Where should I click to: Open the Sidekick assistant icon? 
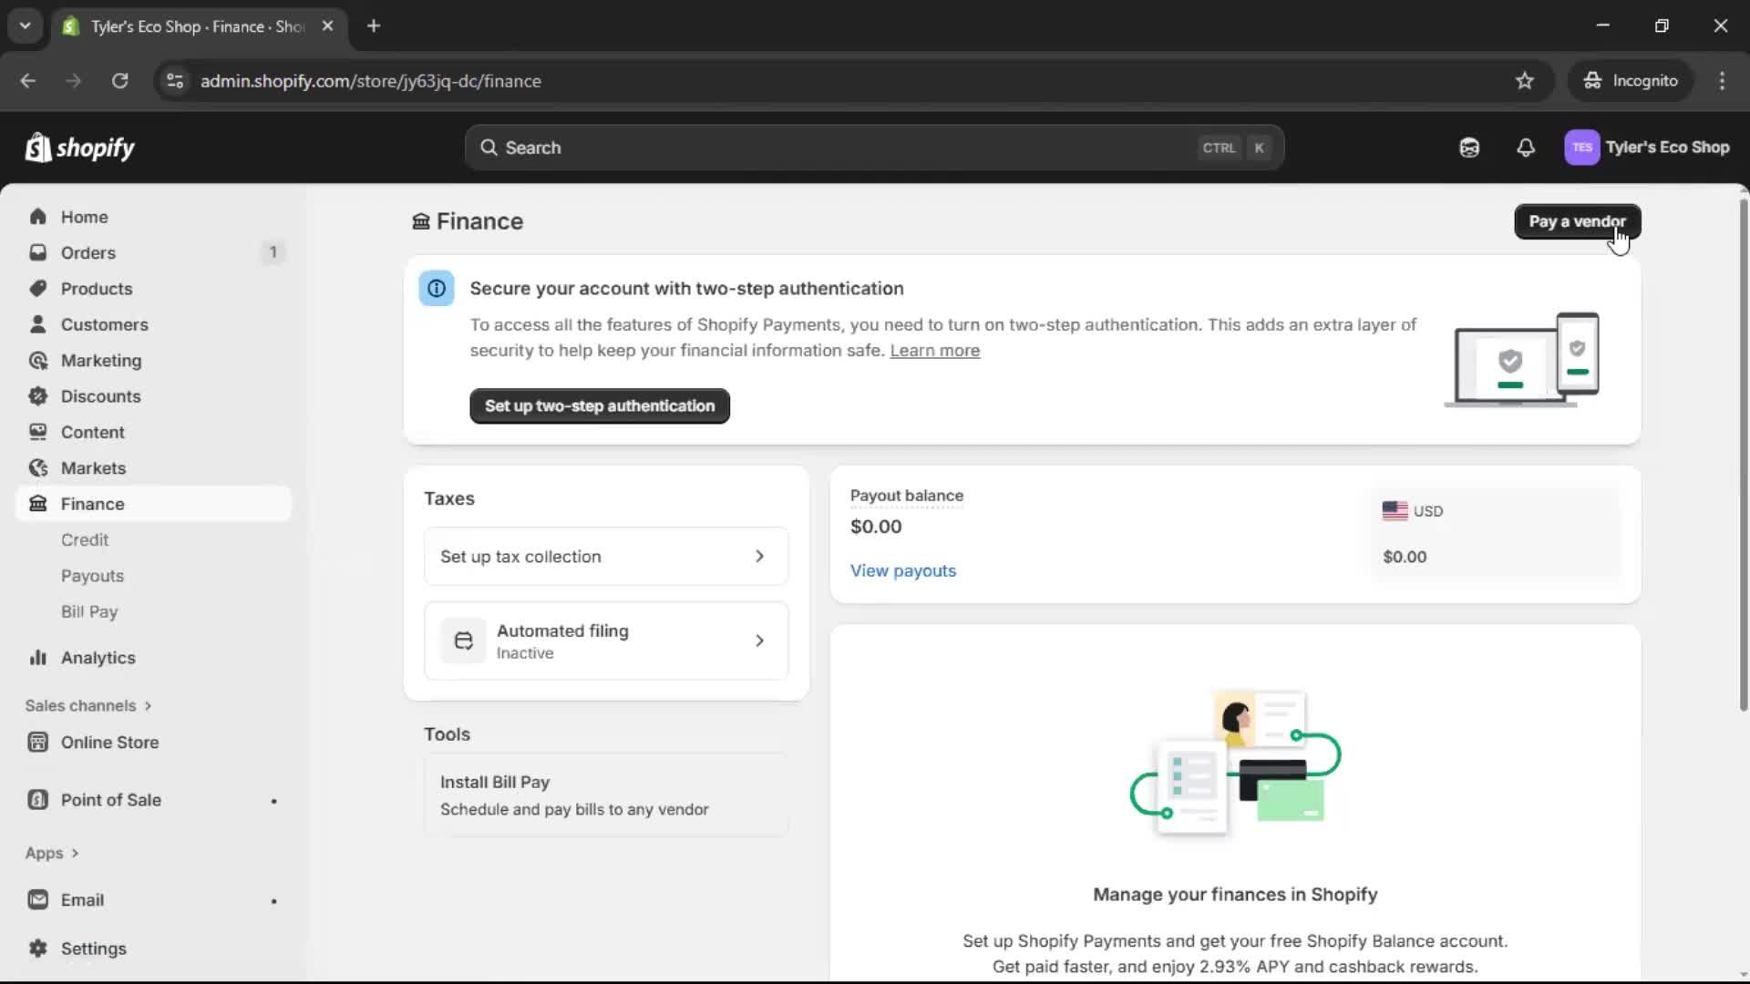point(1468,148)
